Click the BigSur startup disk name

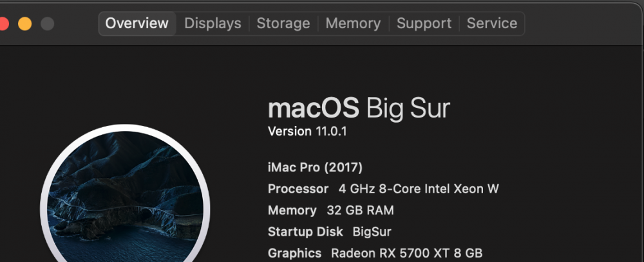372,232
